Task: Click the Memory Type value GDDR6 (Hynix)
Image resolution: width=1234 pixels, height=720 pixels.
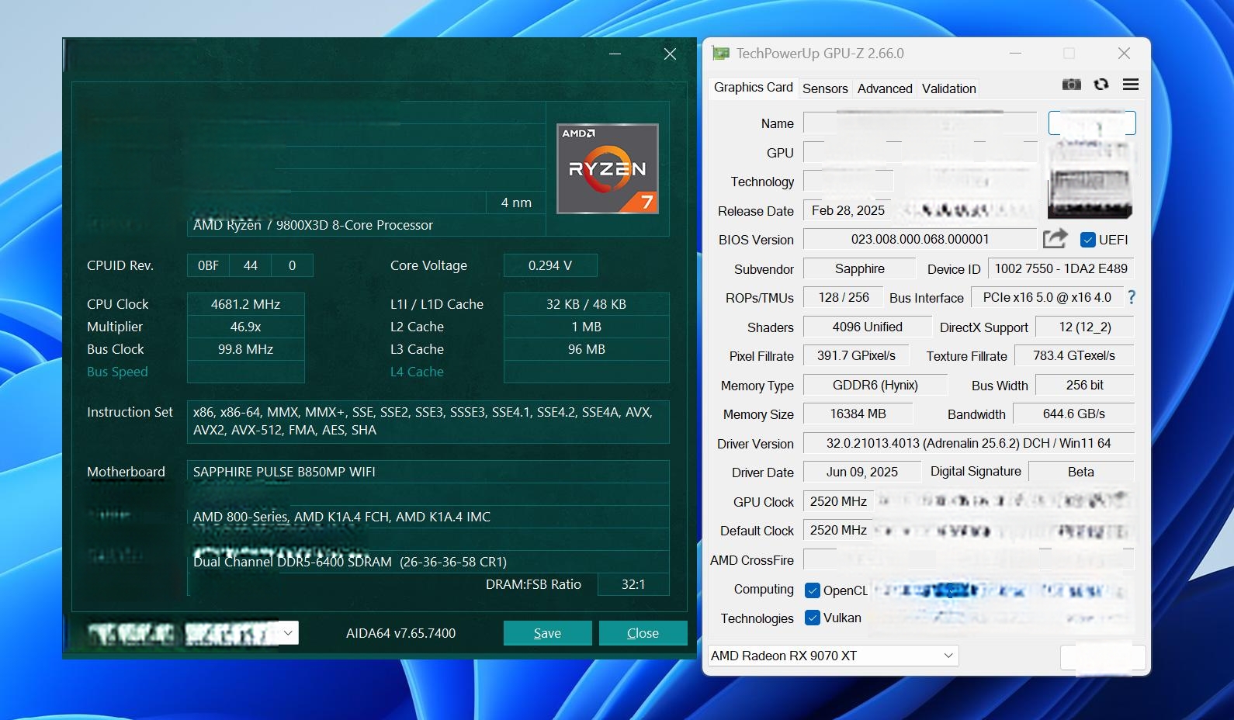Action: coord(875,385)
